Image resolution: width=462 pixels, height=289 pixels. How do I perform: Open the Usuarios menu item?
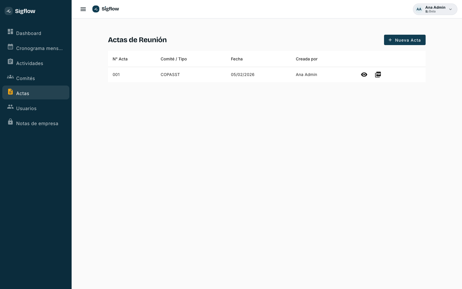point(36,108)
